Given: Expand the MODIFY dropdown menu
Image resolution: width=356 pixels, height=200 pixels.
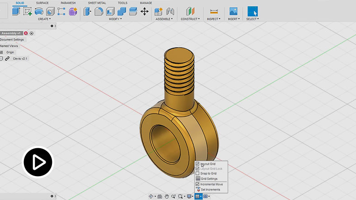Looking at the screenshot, I should coord(115,19).
